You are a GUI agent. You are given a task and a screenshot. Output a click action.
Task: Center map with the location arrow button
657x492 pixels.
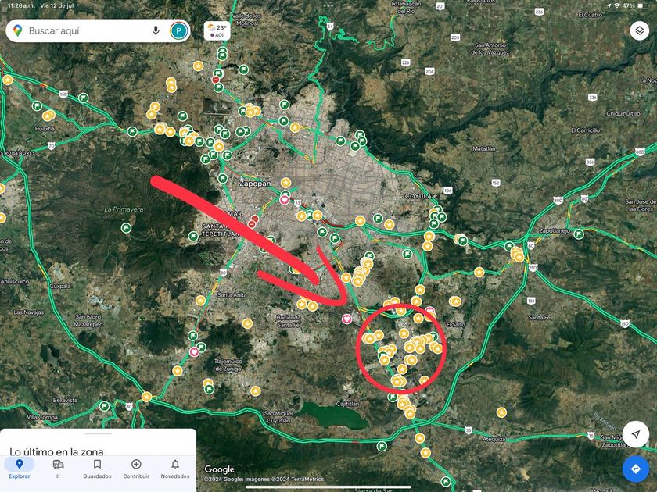[x=636, y=434]
